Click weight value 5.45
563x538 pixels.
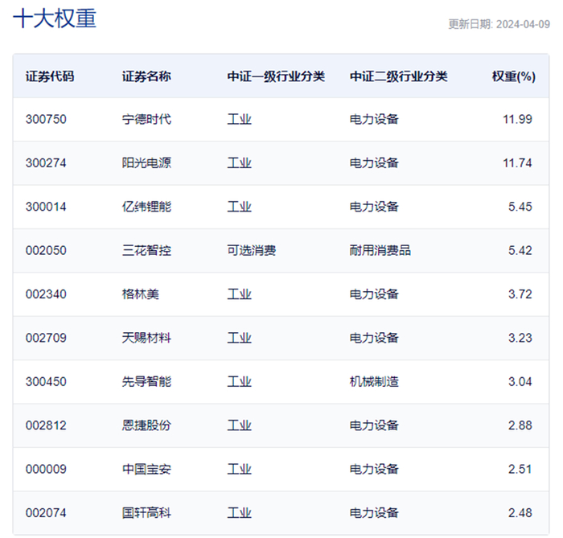520,207
